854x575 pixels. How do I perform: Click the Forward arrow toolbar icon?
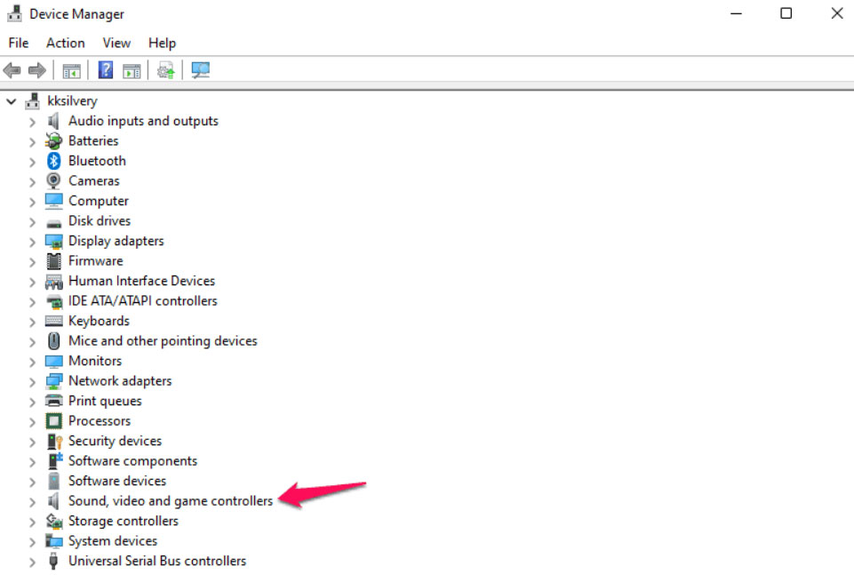[37, 70]
